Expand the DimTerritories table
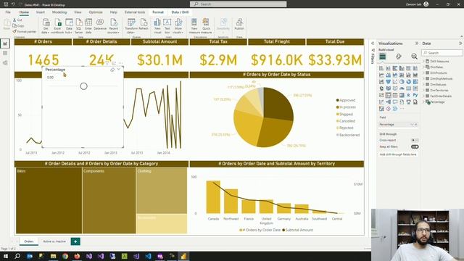 [x=423, y=90]
